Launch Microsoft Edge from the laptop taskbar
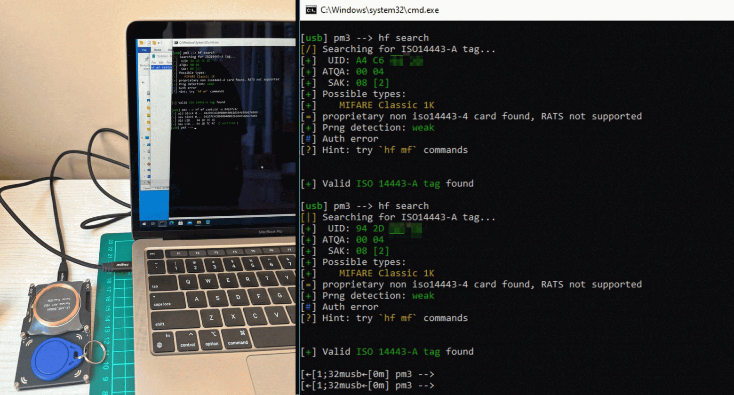734x395 pixels. pyautogui.click(x=172, y=223)
